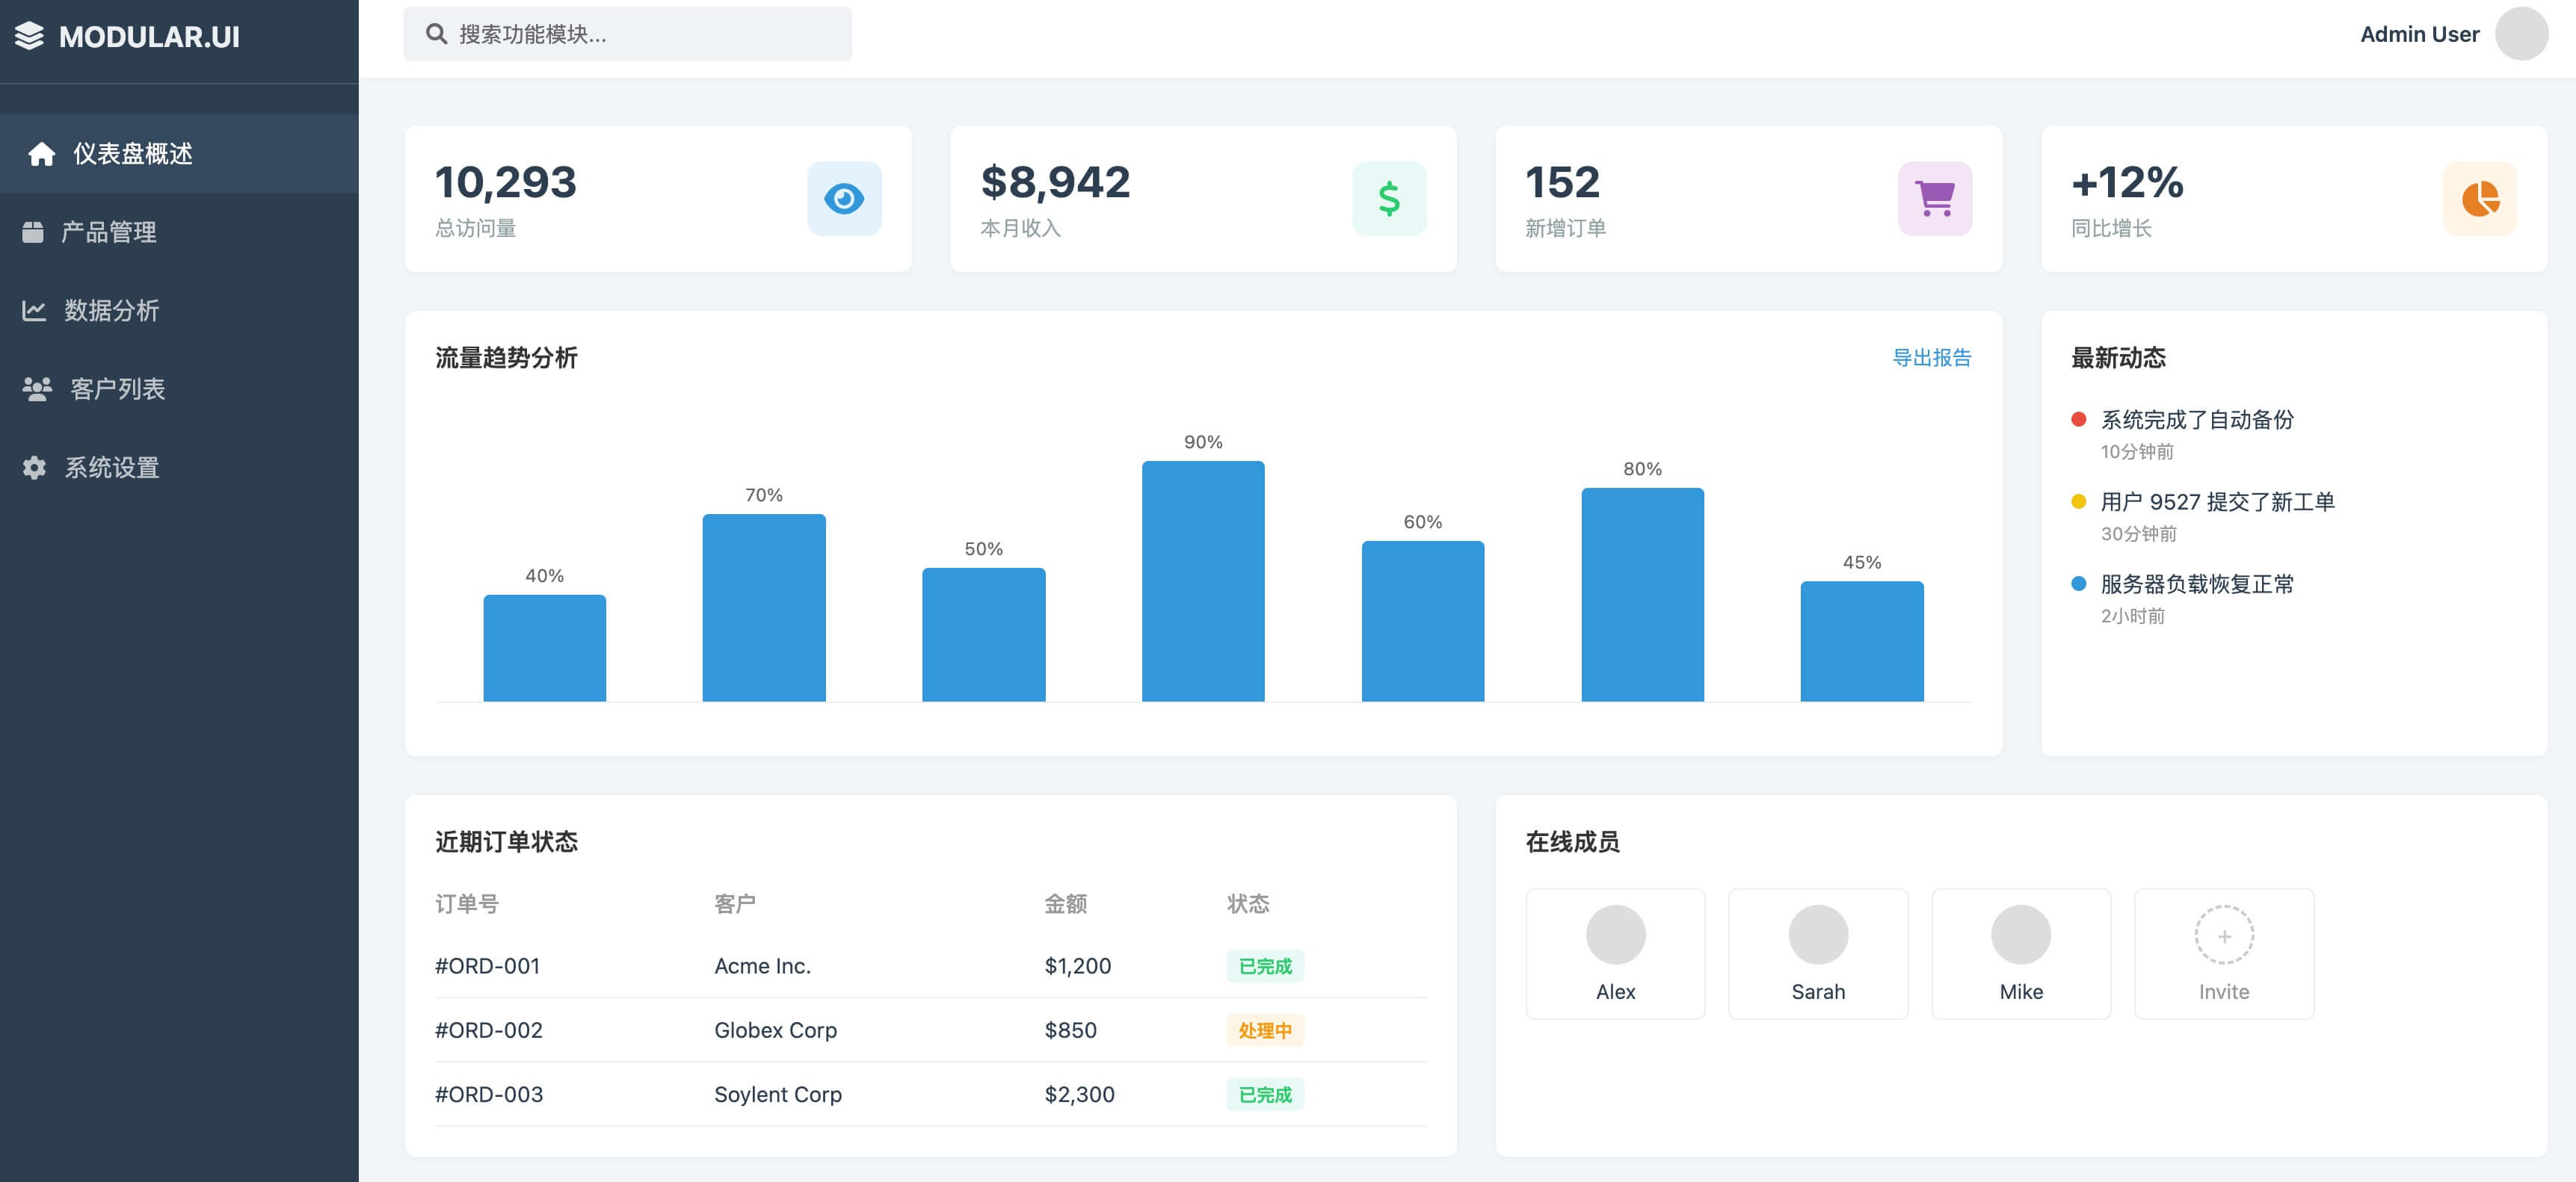The height and width of the screenshot is (1182, 2576).
Task: Click the gear icon for 系统设置
Action: [35, 468]
